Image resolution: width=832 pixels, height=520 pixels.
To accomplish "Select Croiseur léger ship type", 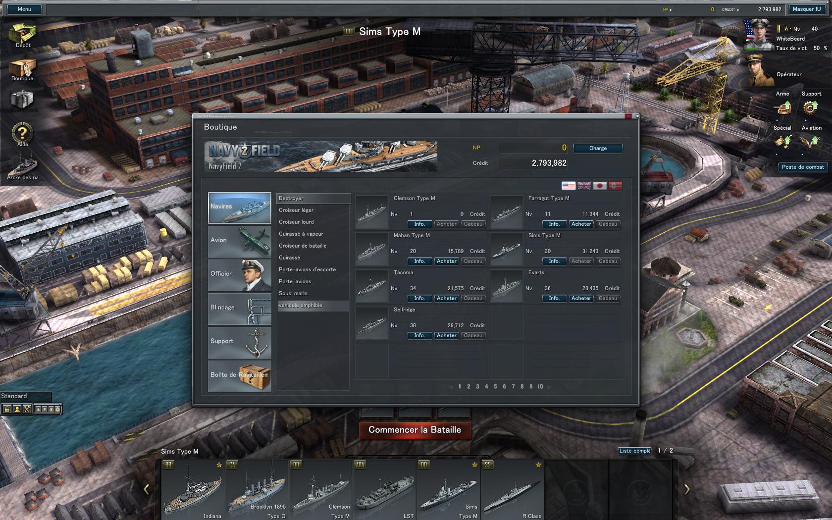I will 313,210.
